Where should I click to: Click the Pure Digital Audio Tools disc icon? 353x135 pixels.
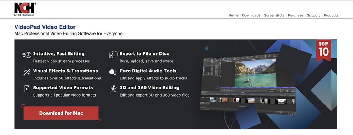[113, 72]
